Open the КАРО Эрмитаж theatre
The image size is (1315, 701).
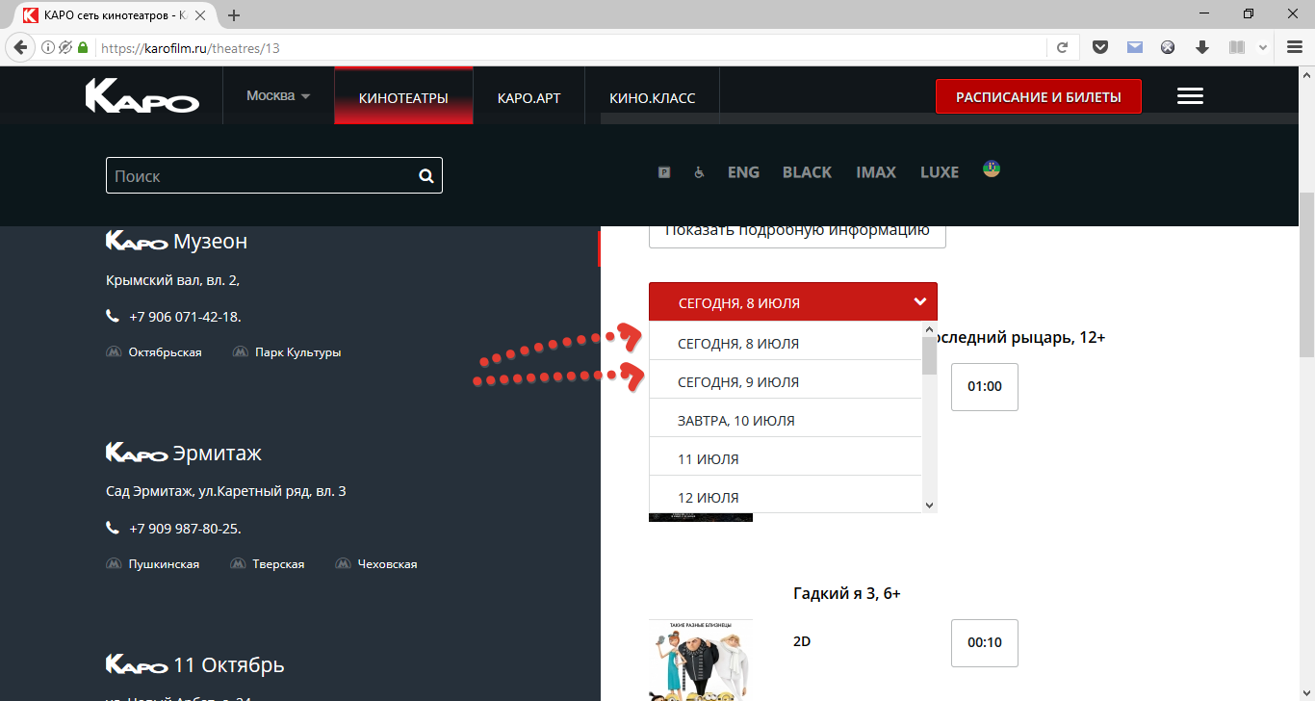point(183,453)
